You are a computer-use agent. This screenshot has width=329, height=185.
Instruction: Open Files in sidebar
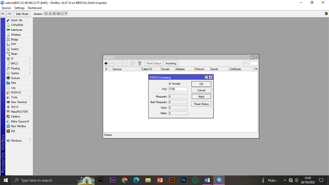pyautogui.click(x=19, y=83)
